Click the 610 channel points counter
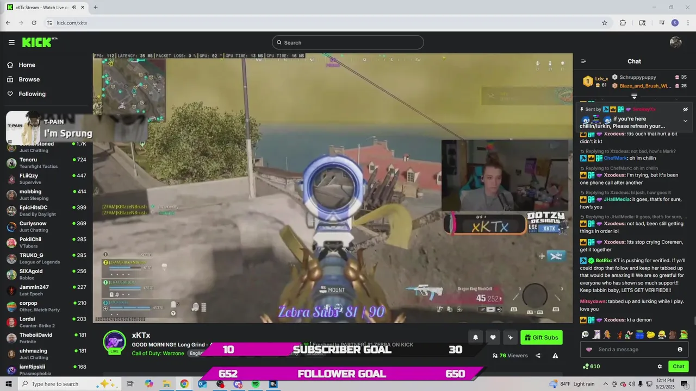Image resolution: width=696 pixels, height=391 pixels. click(x=591, y=367)
